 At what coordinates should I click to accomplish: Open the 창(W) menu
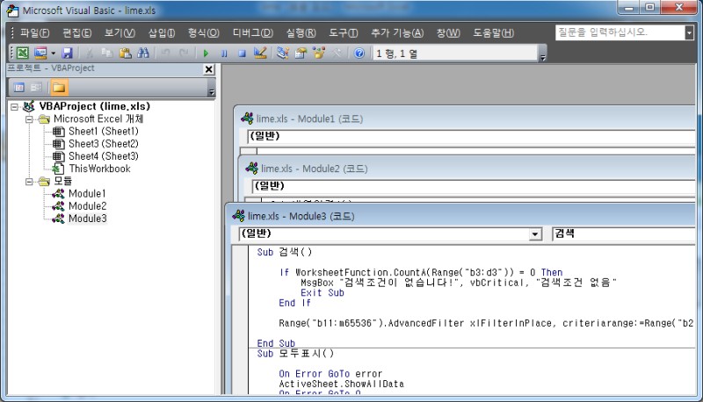pyautogui.click(x=448, y=32)
